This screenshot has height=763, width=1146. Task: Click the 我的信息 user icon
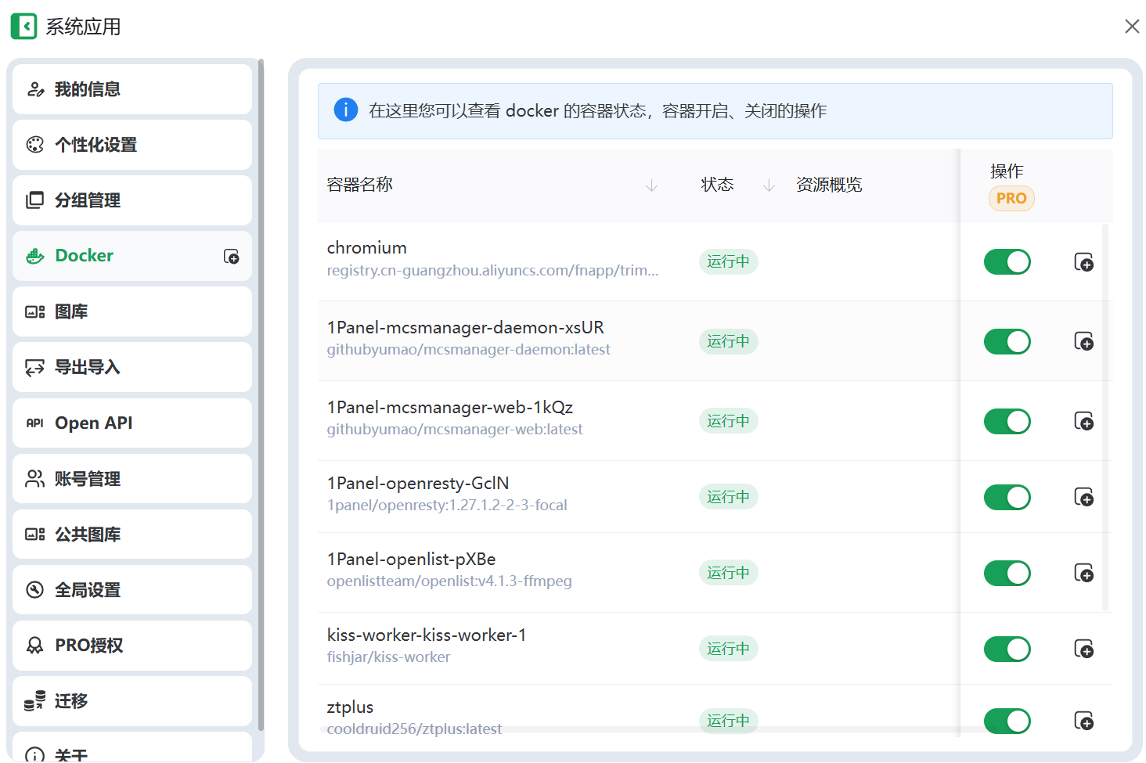click(x=35, y=89)
